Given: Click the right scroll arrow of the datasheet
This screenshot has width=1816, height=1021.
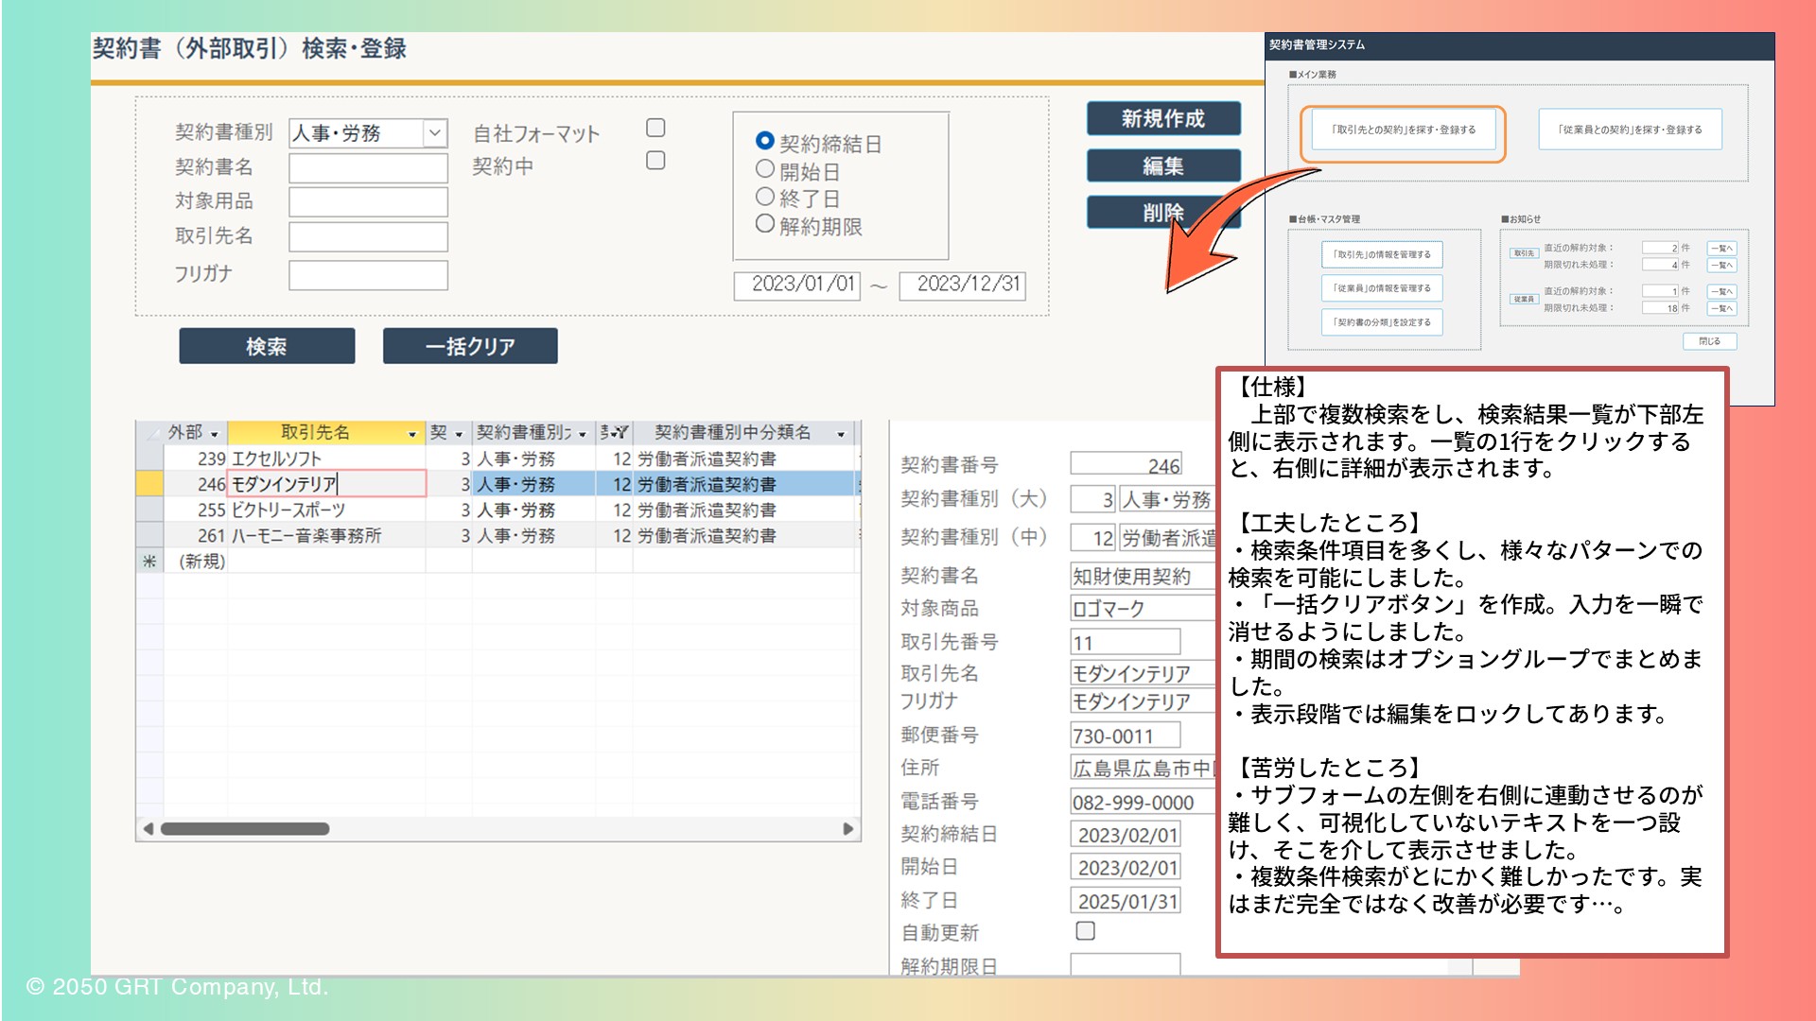Looking at the screenshot, I should pyautogui.click(x=847, y=829).
